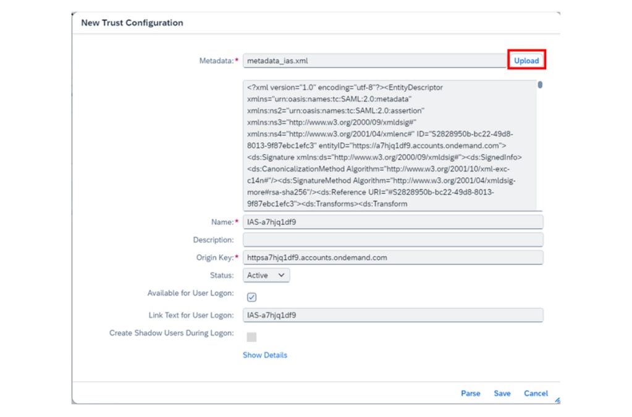Click the New Trust Configuration dialog title
The height and width of the screenshot is (417, 632).
coord(132,23)
